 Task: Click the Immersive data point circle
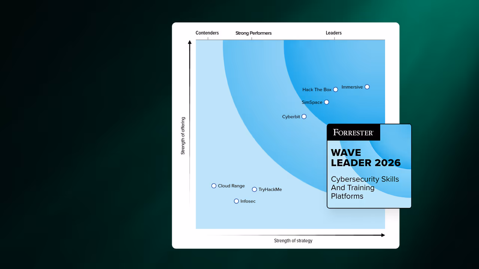click(367, 87)
